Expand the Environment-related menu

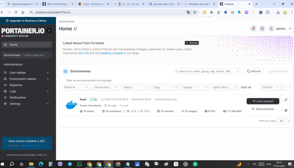(27, 79)
